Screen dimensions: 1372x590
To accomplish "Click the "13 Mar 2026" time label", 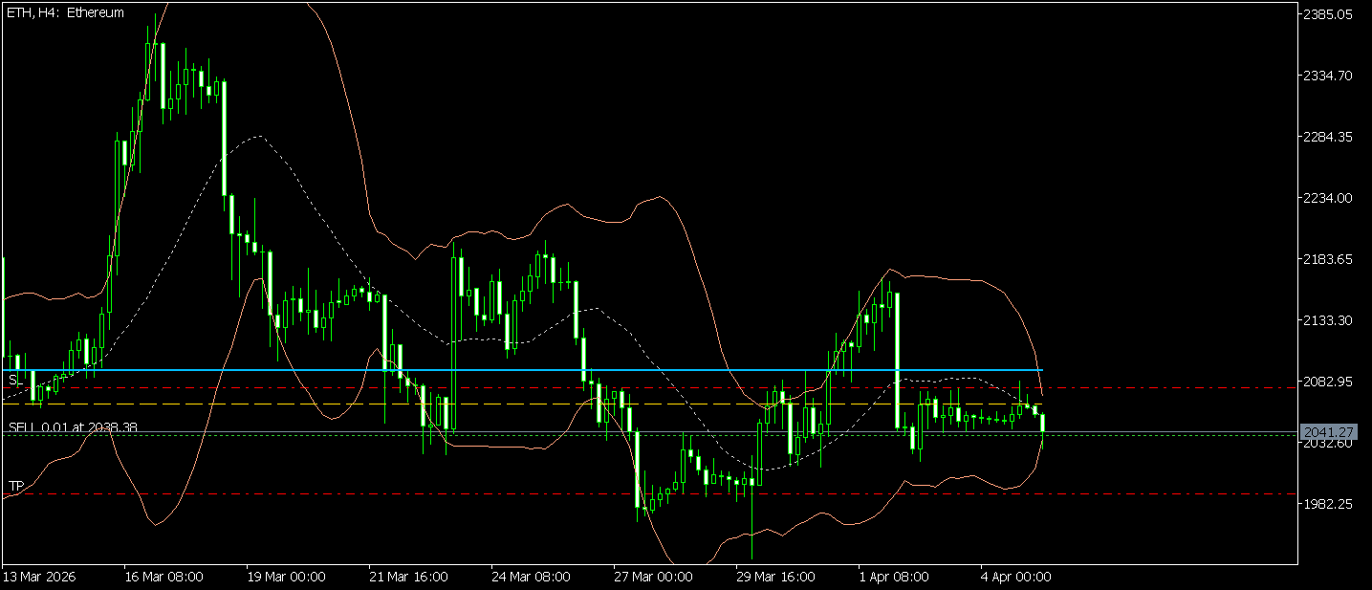I will point(40,578).
